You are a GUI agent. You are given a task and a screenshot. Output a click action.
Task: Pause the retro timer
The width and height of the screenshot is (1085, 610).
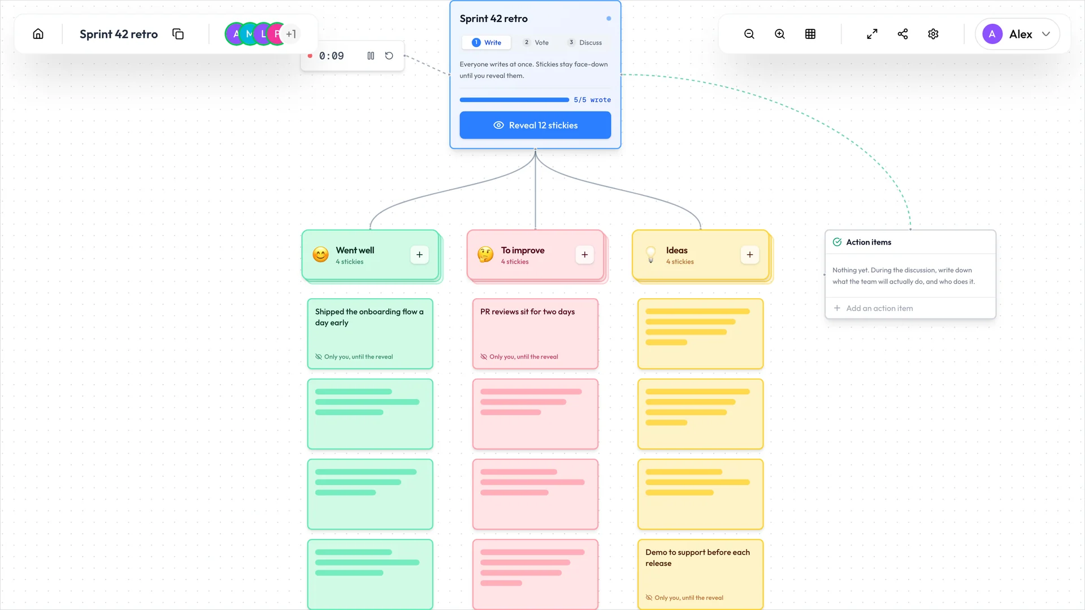[x=371, y=56]
